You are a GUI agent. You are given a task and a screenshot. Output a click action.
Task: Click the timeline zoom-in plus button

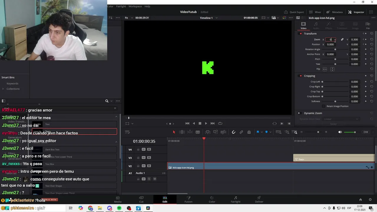[x=326, y=132]
